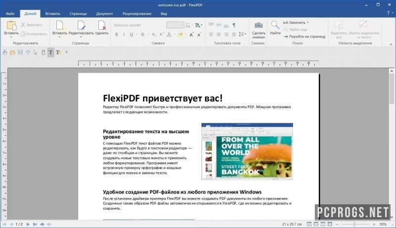Viewport: 396px width, 228px height.
Task: Toggle paragraph marks (¶) display
Action: point(234,25)
